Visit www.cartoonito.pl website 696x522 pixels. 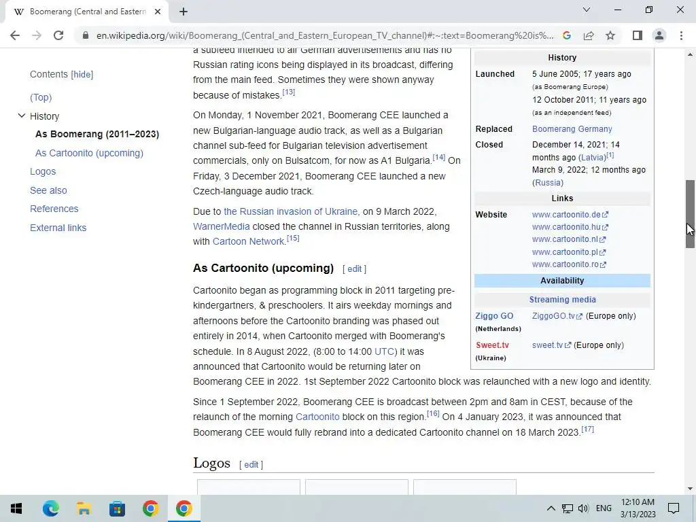coord(569,252)
